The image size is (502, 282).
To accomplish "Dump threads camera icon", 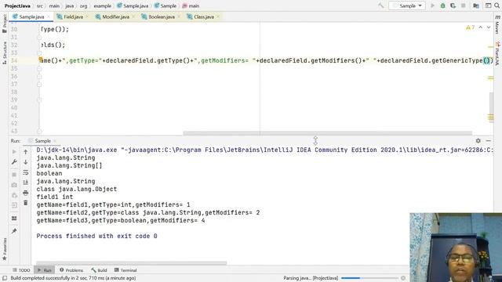I will pos(14,185).
